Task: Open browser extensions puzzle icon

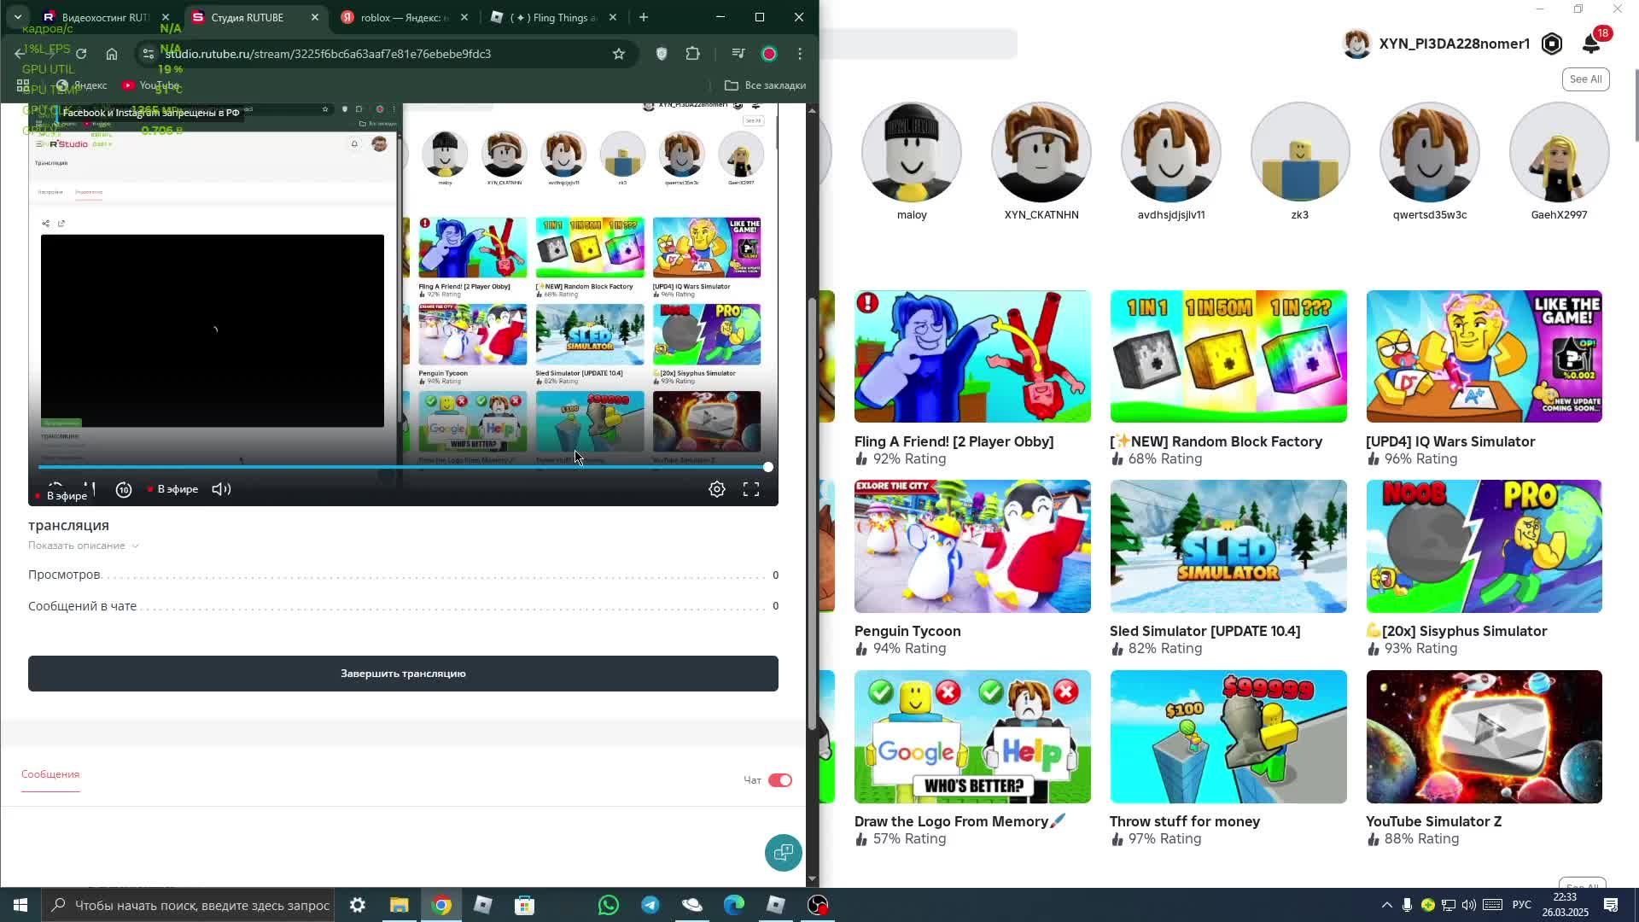Action: point(692,54)
